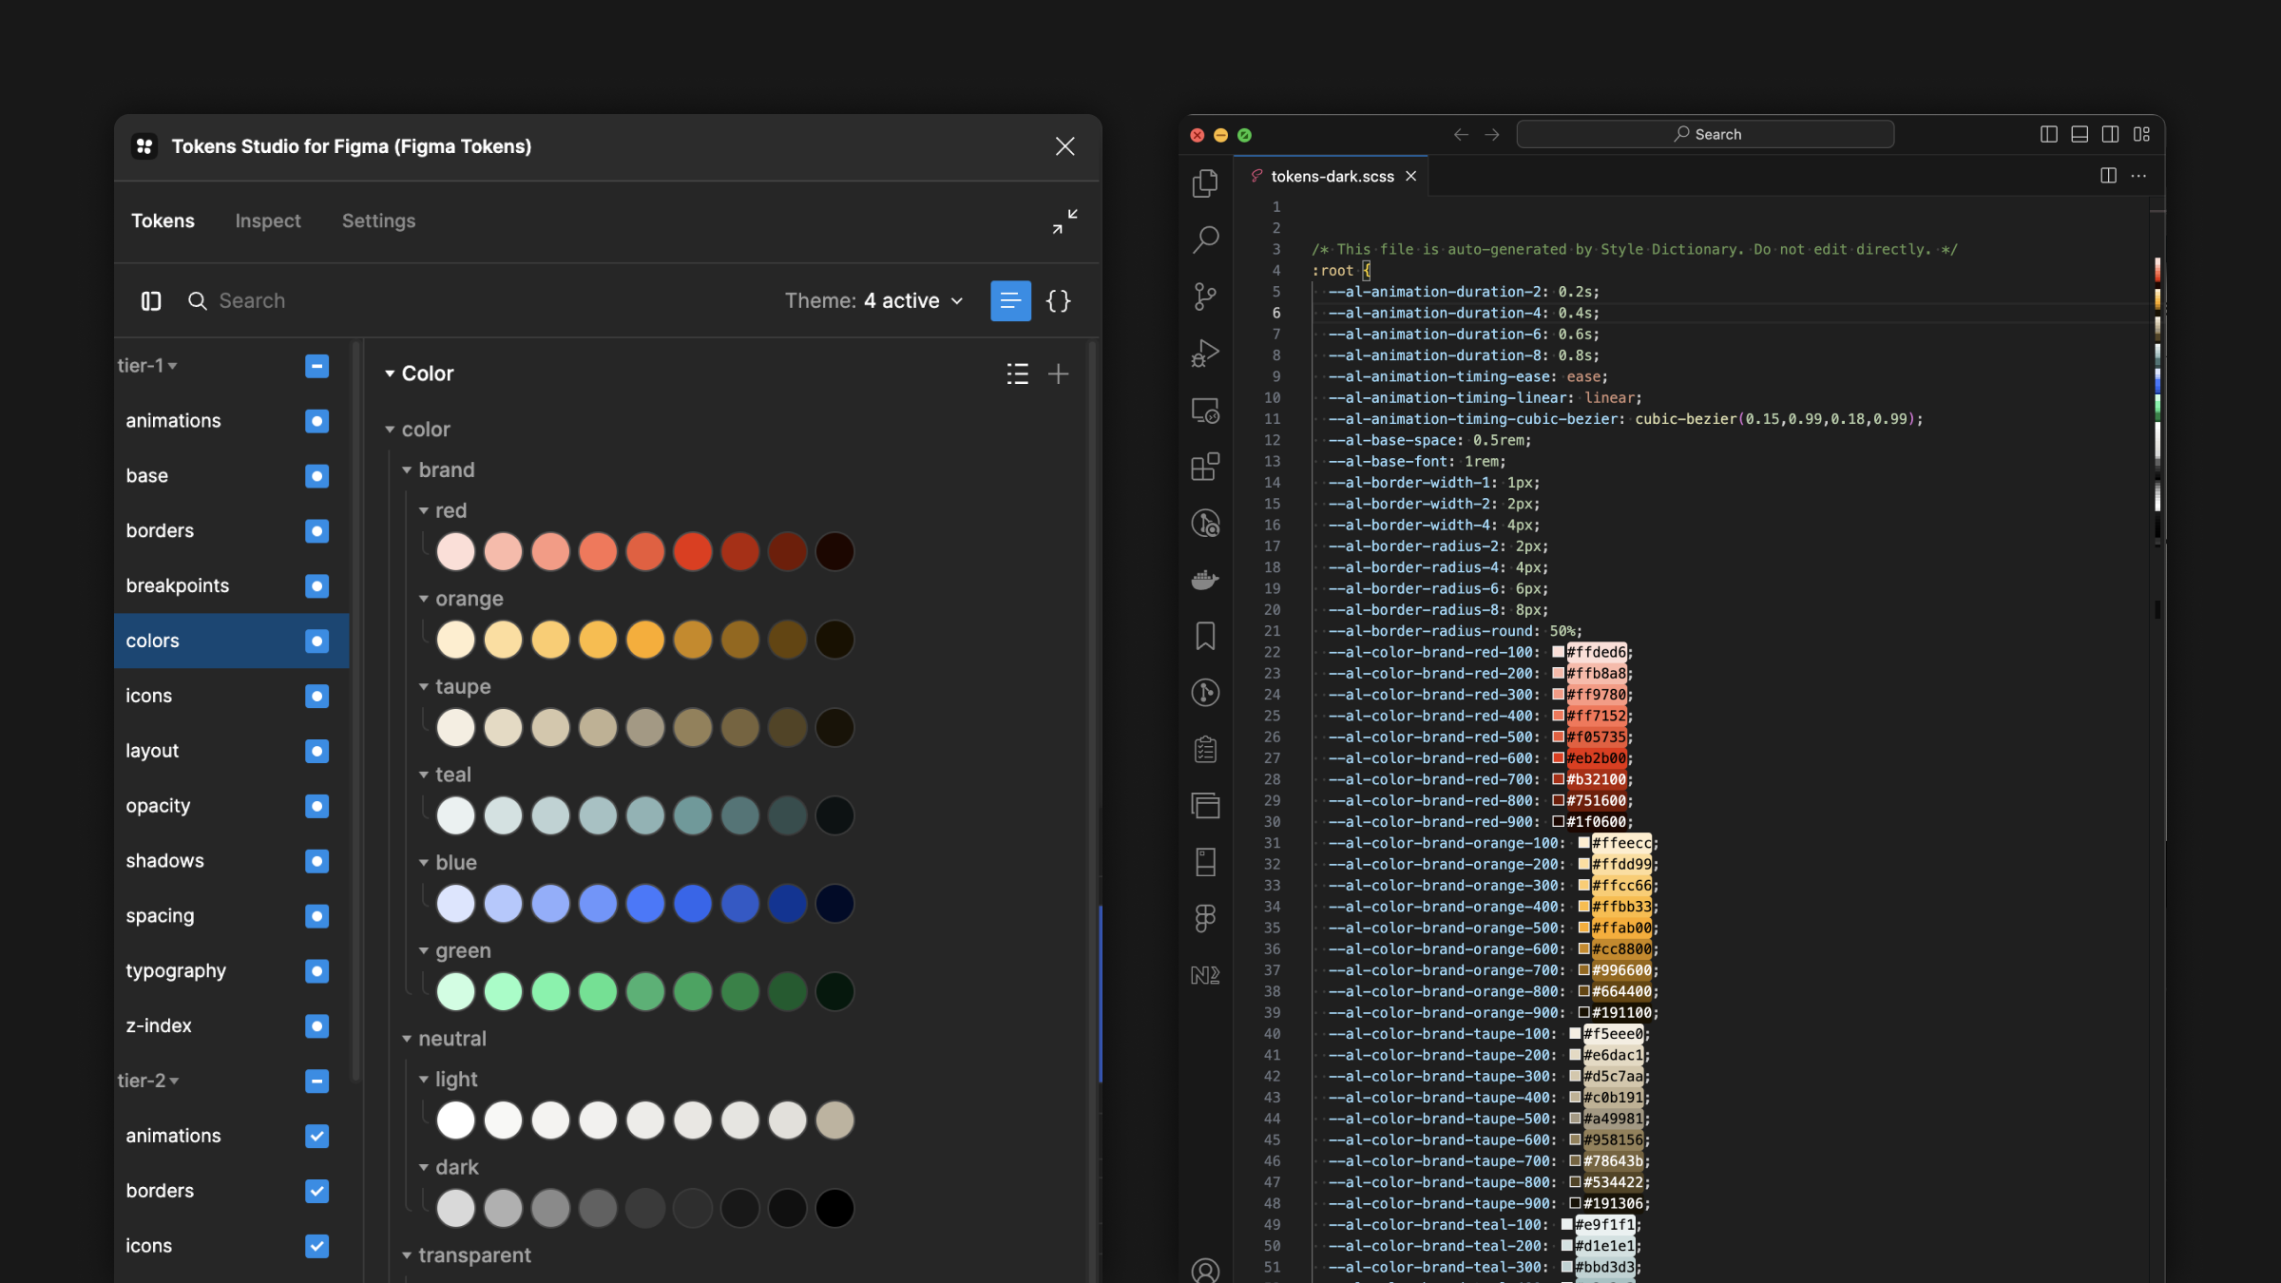Collapse the brand color group
Screen dimensions: 2281x1283
click(407, 469)
